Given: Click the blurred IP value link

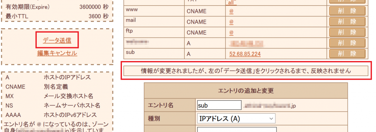Looking at the screenshot, I should click(246, 43).
